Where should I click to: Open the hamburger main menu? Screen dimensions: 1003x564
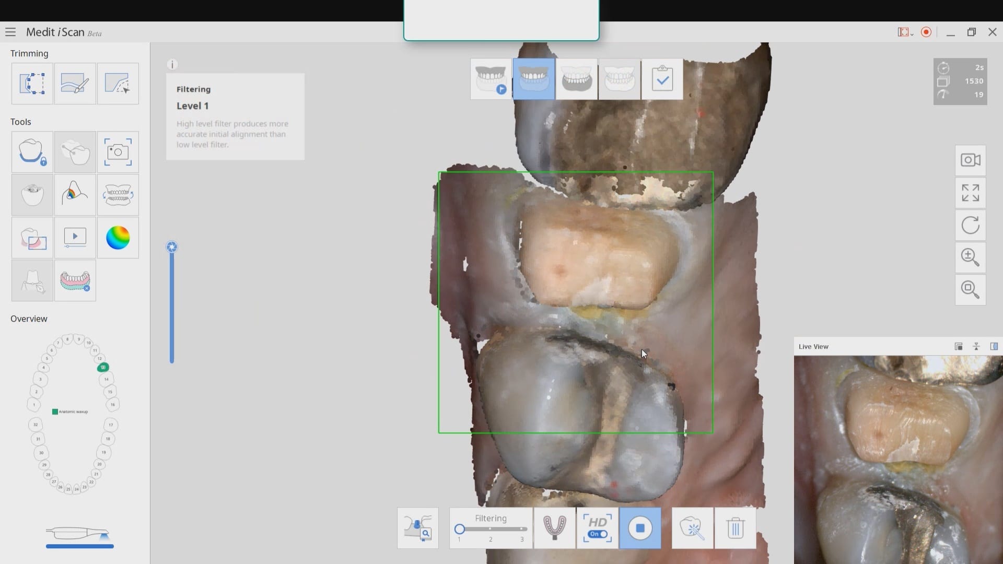coord(10,32)
